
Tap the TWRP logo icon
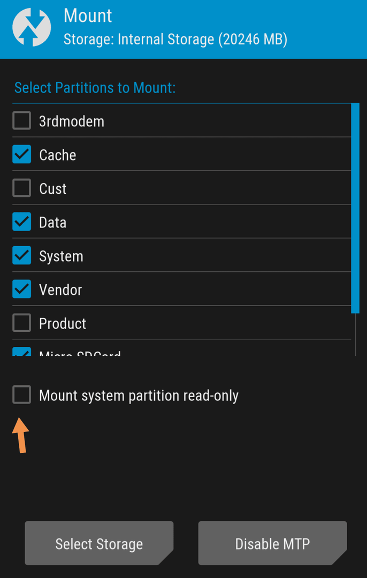[32, 27]
